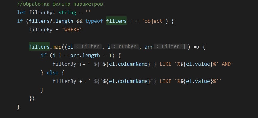Viewport: 258px width, 118px height.
Task: Click the ': Filter' inlay hint after el
Action: [88, 46]
